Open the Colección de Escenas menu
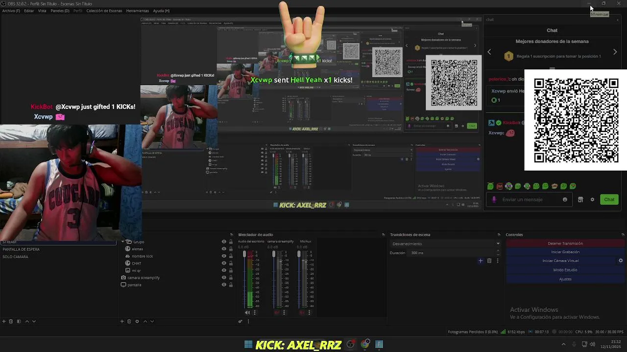 [104, 11]
